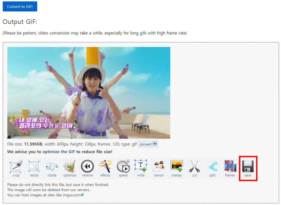
Task: Click the Convert to GIF! button
Action: tap(20, 7)
